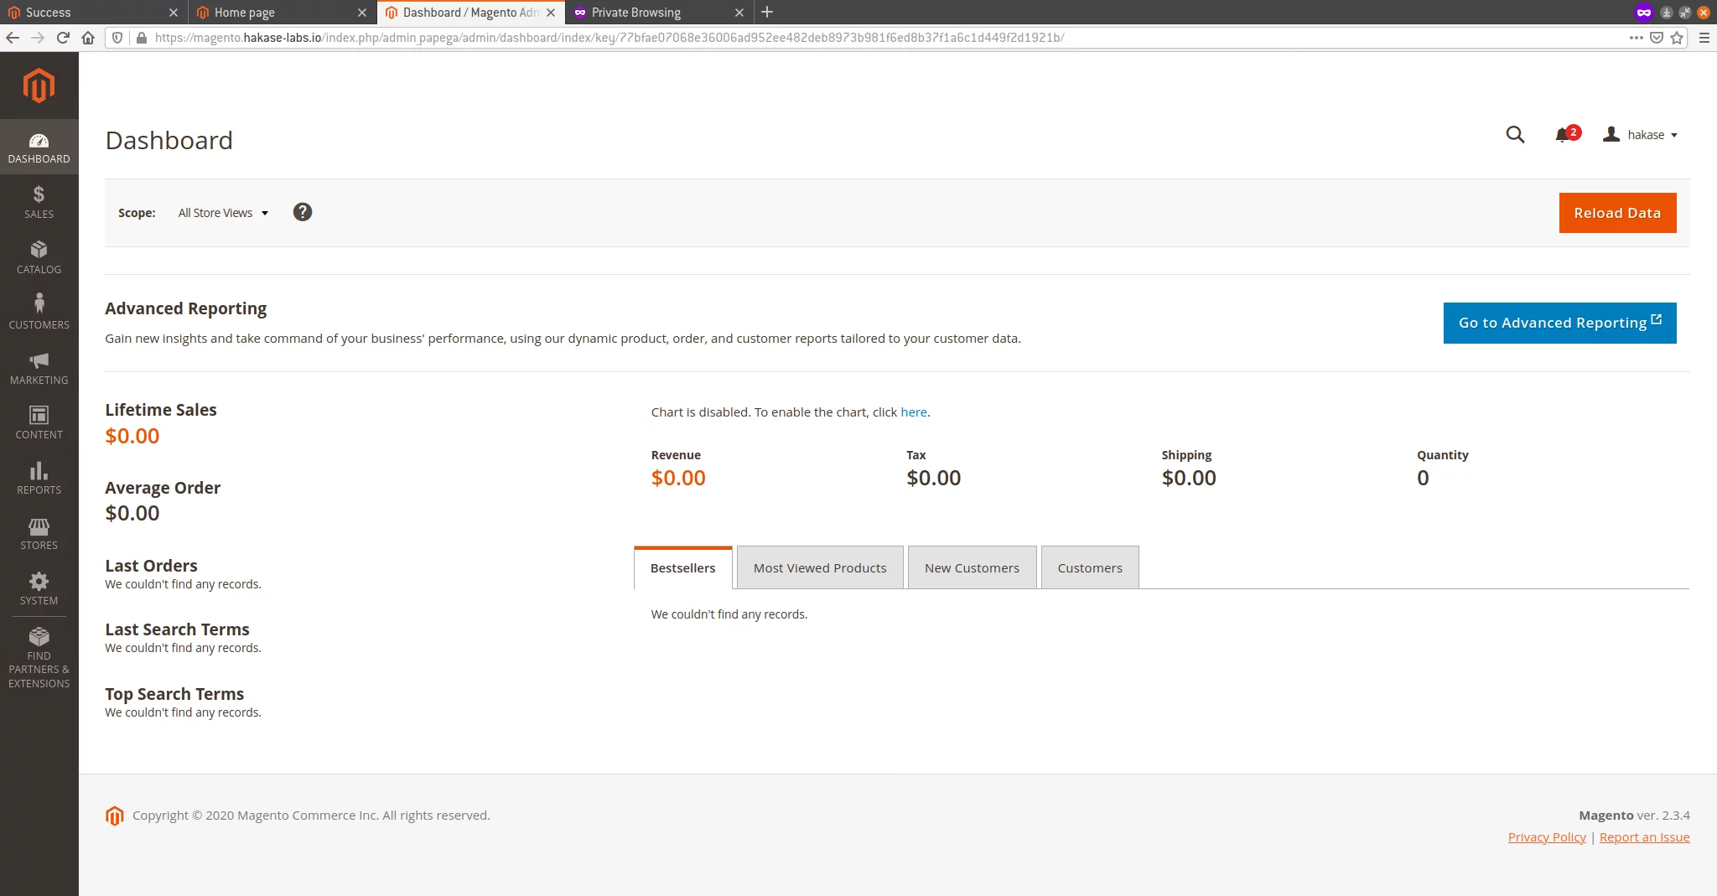Click the Pocket save icon

(x=1657, y=37)
